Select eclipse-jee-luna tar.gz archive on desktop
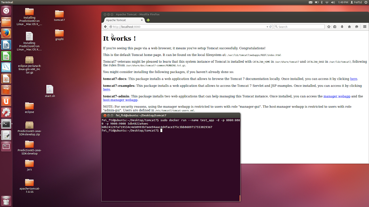Viewport: 369px width, 207px height. point(29,65)
